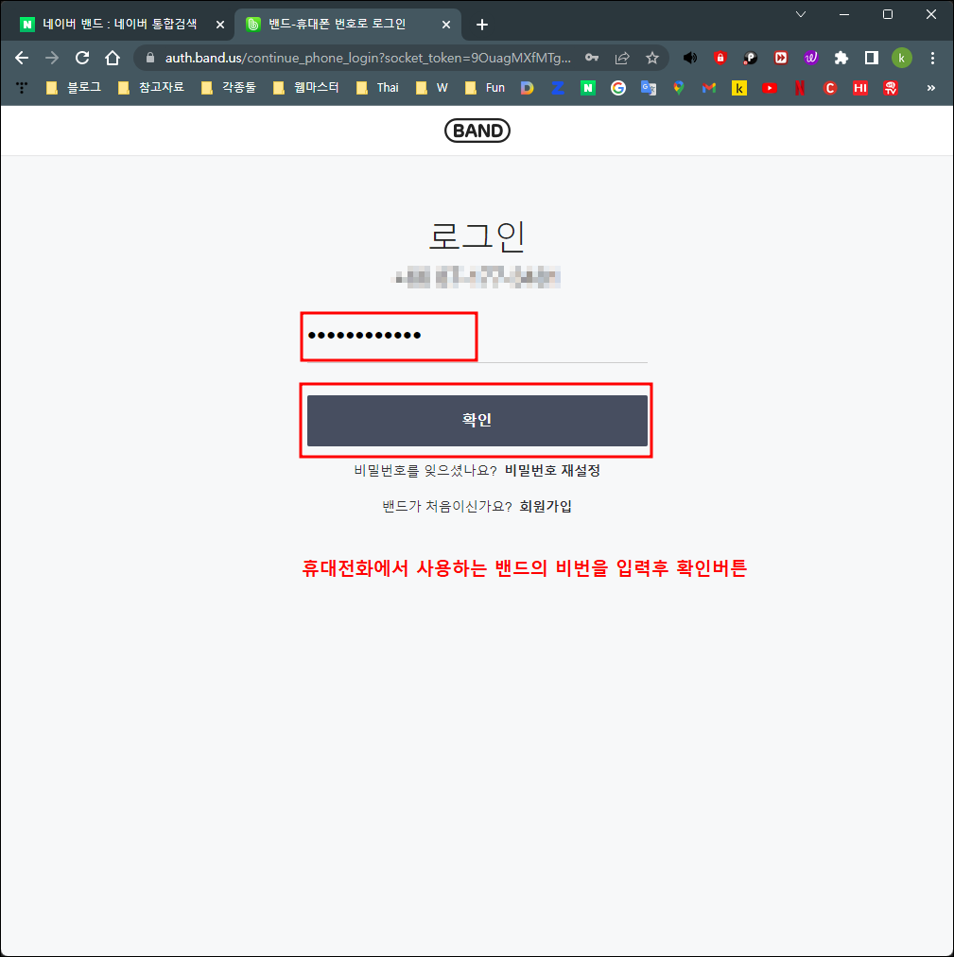Open the Naver bookmark shortcut

click(589, 87)
